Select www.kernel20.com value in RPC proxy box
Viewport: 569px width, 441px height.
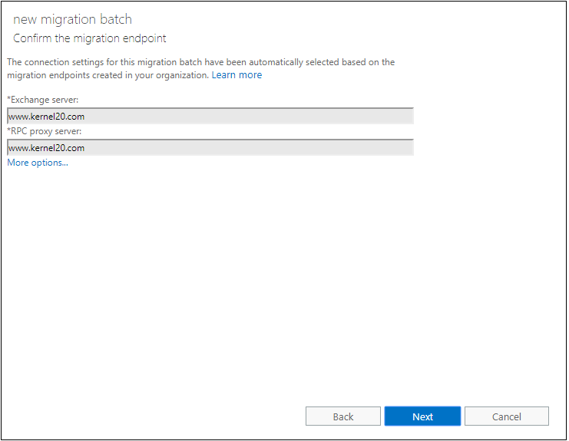(x=46, y=148)
